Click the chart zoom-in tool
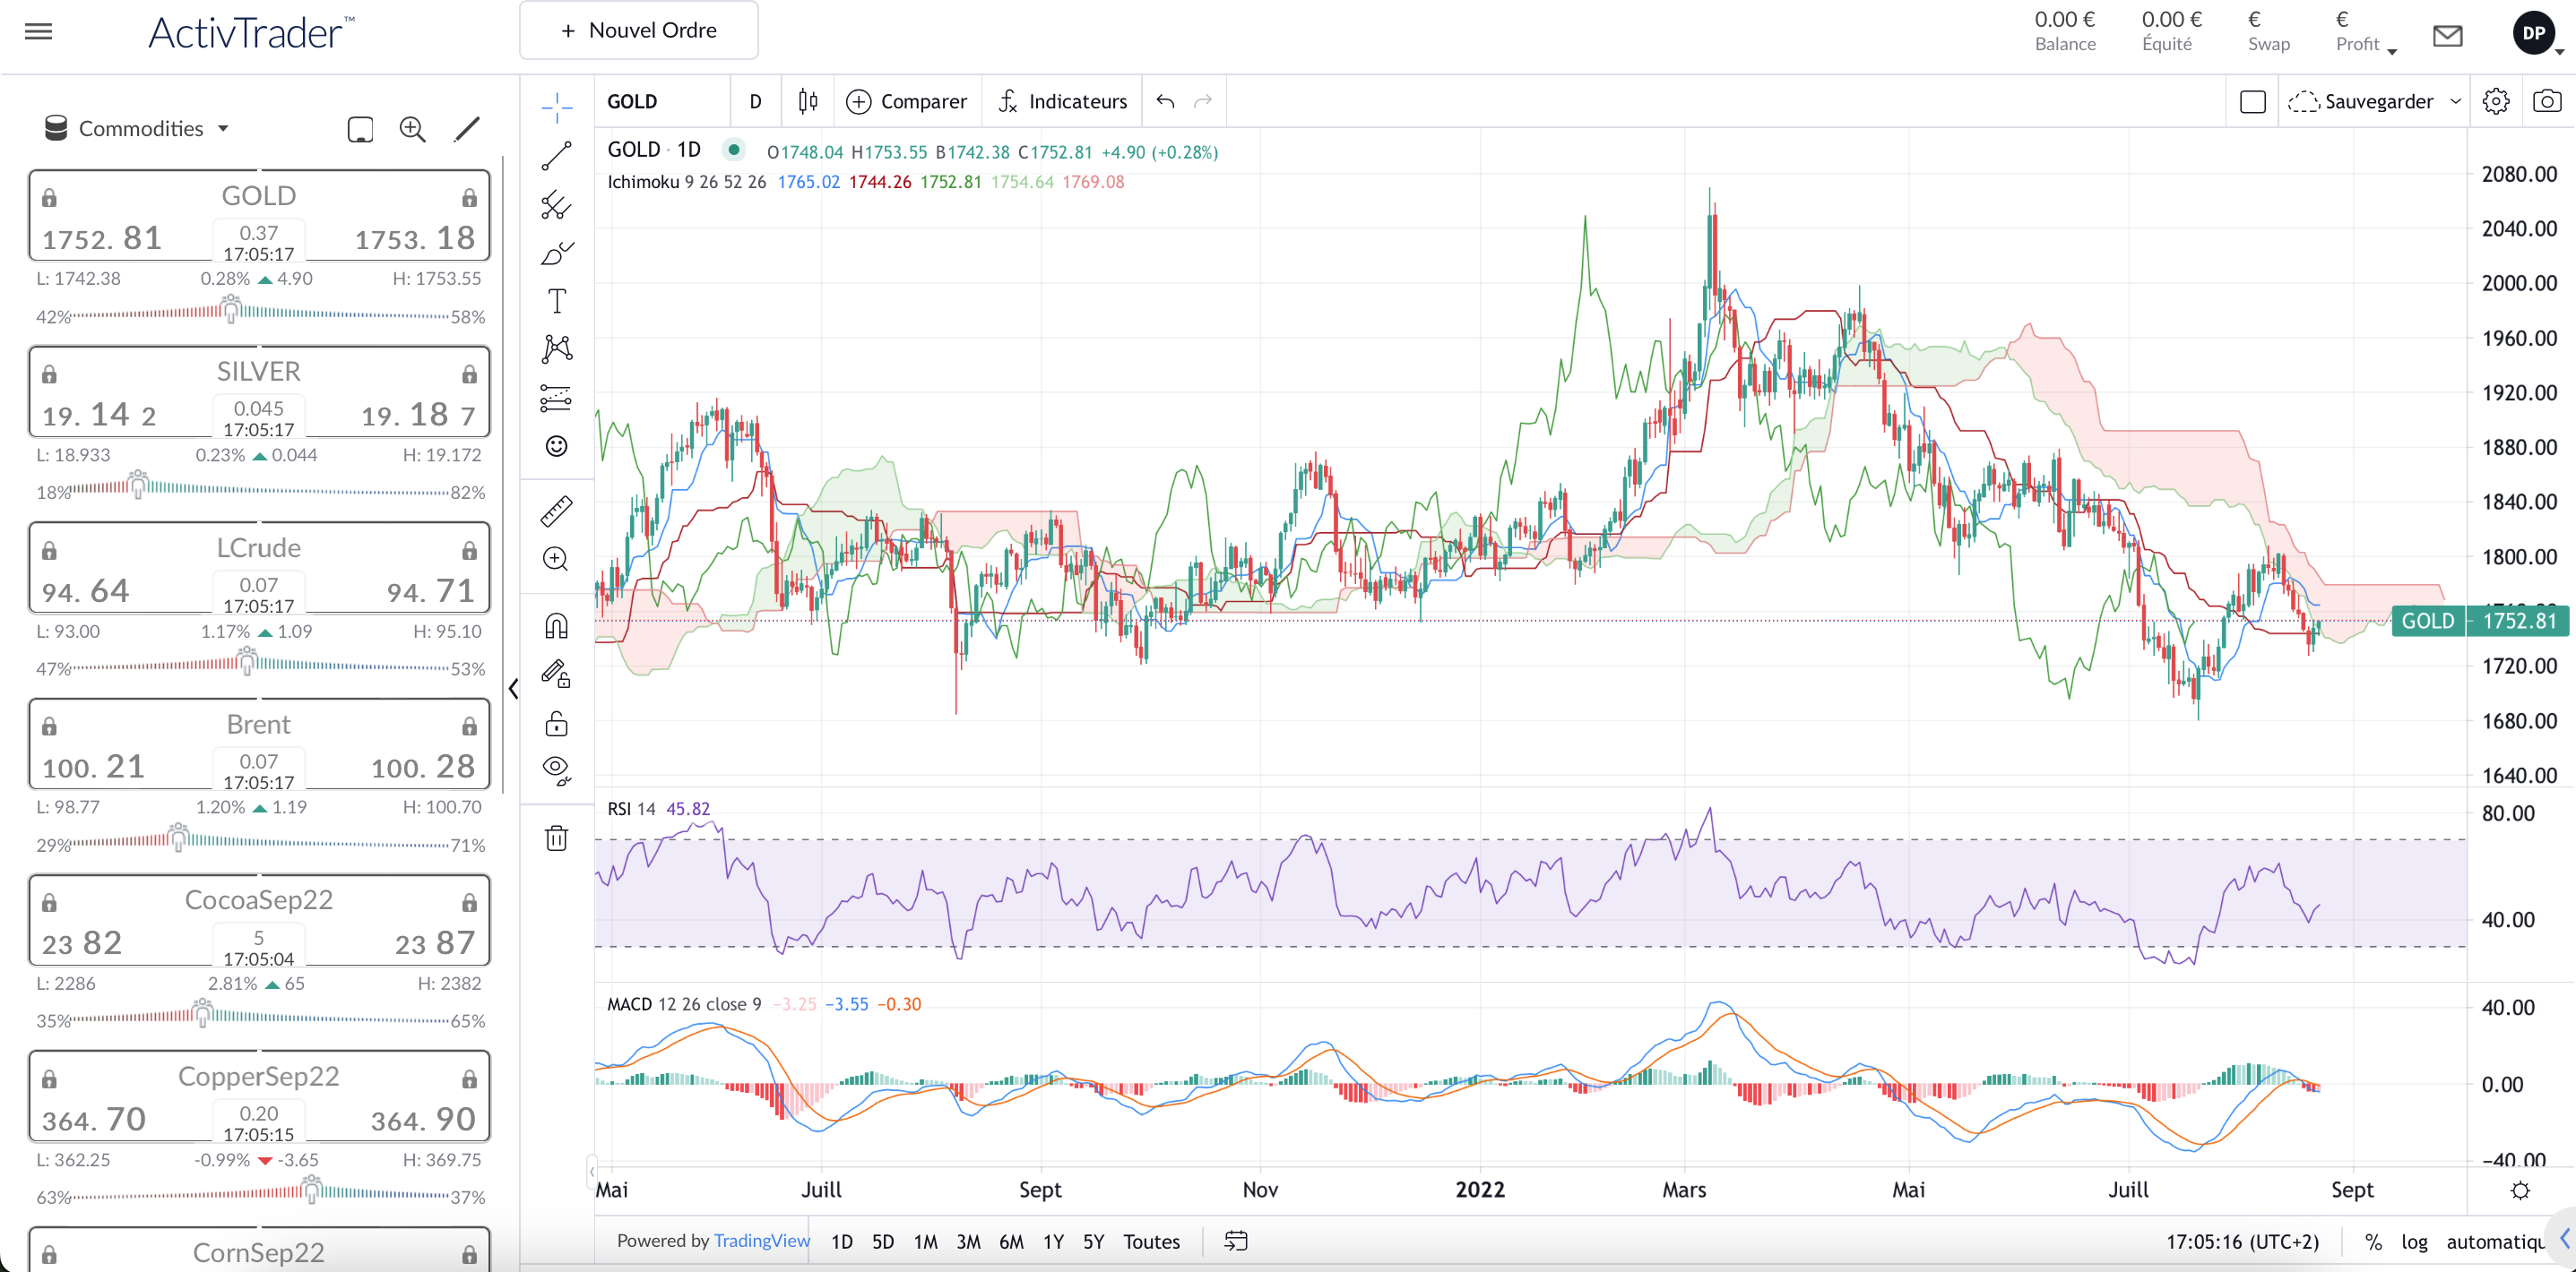 [x=557, y=559]
